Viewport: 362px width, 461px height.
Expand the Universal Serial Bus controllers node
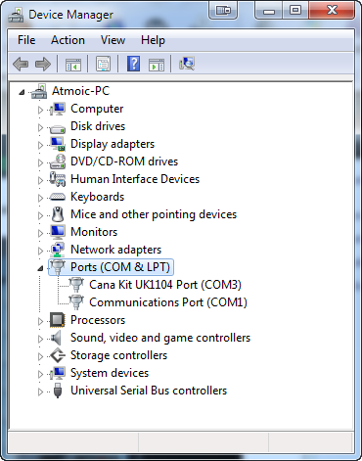(40, 392)
